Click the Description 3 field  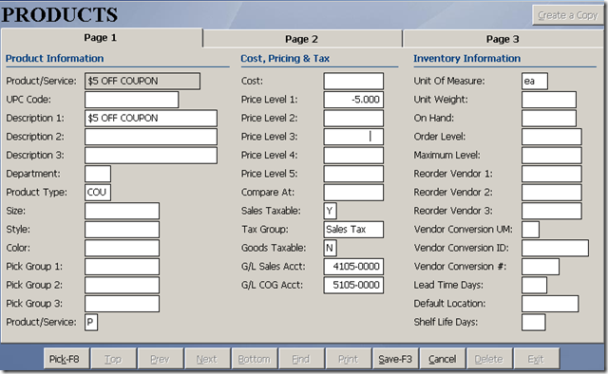click(x=151, y=156)
